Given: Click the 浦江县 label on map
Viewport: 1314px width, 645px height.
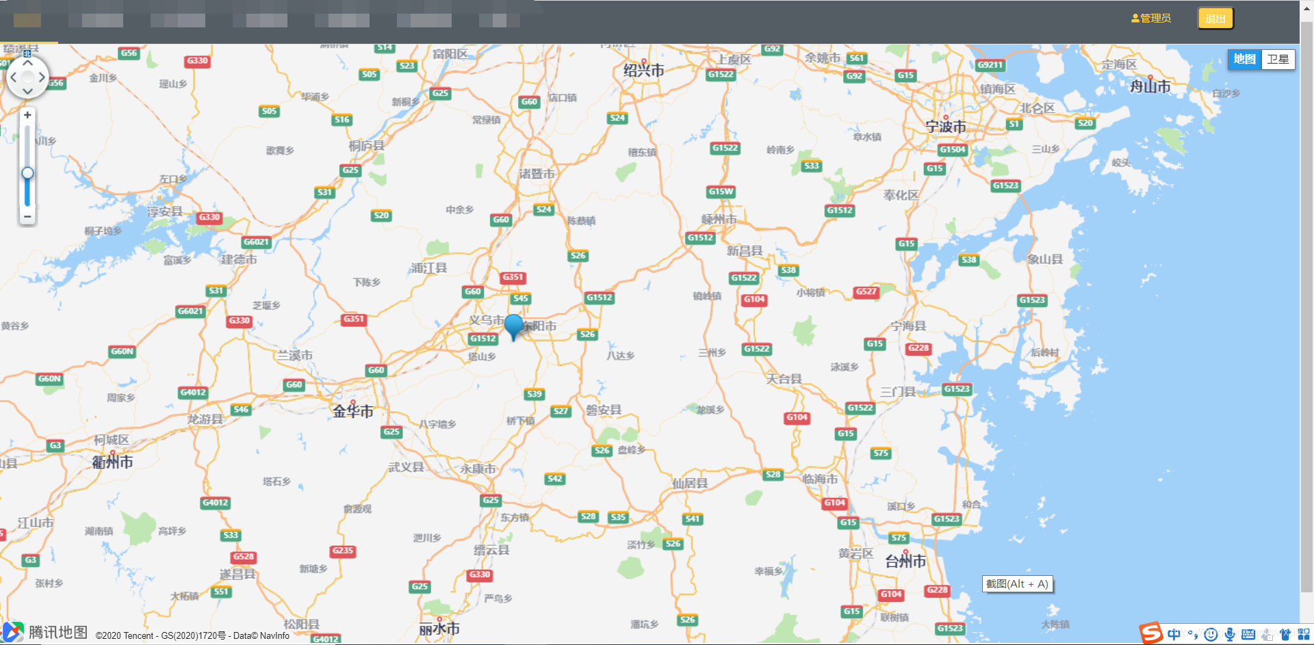Looking at the screenshot, I should pyautogui.click(x=429, y=268).
